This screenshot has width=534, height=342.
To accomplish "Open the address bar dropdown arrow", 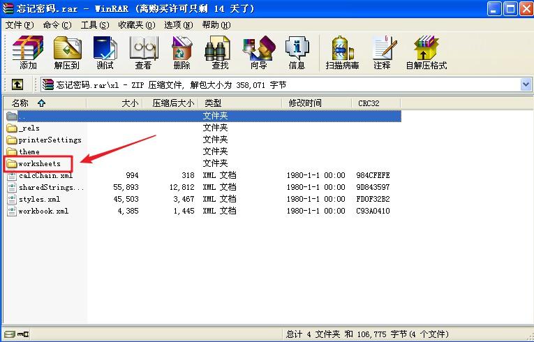I will point(526,84).
